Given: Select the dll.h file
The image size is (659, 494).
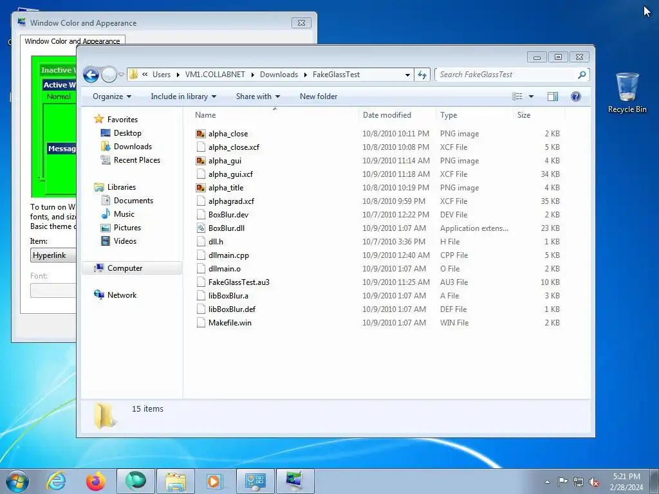Looking at the screenshot, I should [216, 242].
